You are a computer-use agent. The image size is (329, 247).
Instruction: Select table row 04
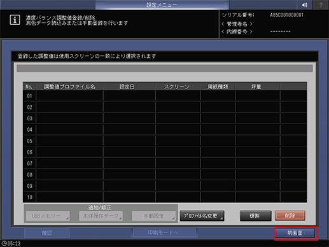(165, 130)
